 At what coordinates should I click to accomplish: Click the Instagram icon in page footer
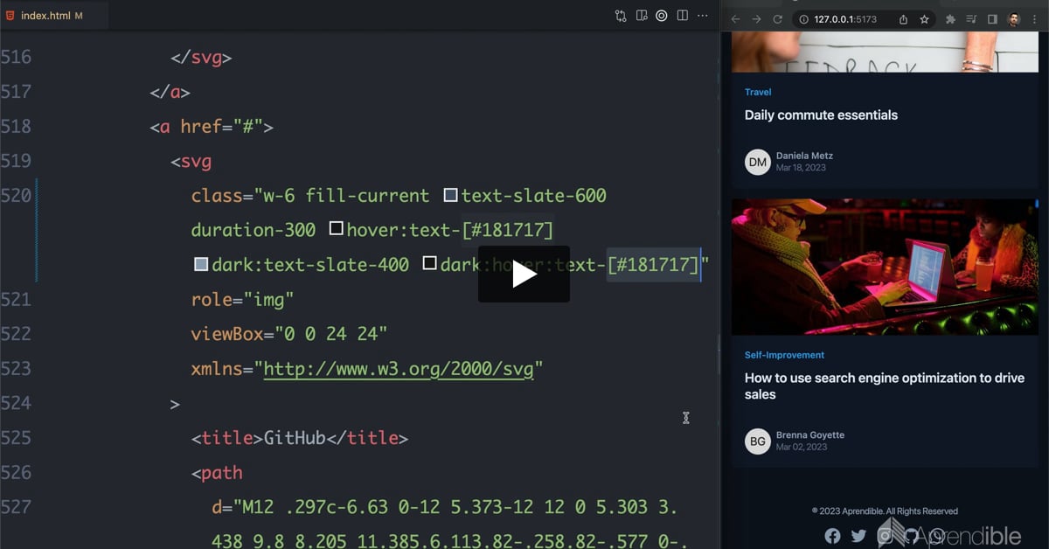(x=885, y=536)
